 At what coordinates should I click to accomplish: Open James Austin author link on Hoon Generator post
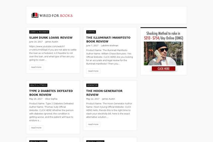click(x=109, y=99)
